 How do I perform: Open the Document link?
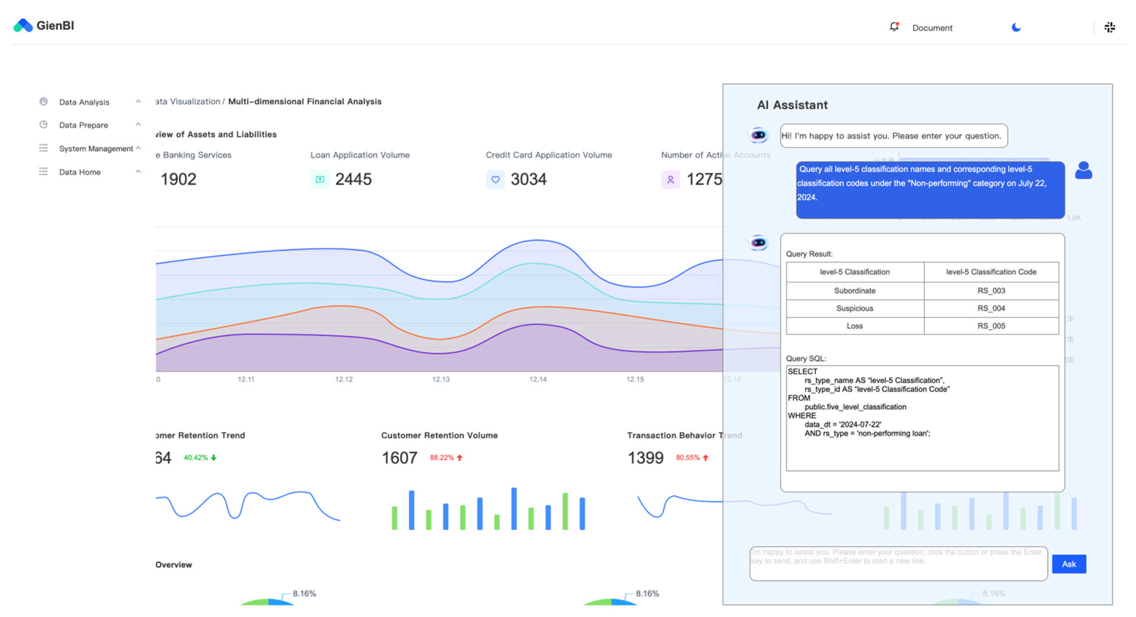[932, 28]
